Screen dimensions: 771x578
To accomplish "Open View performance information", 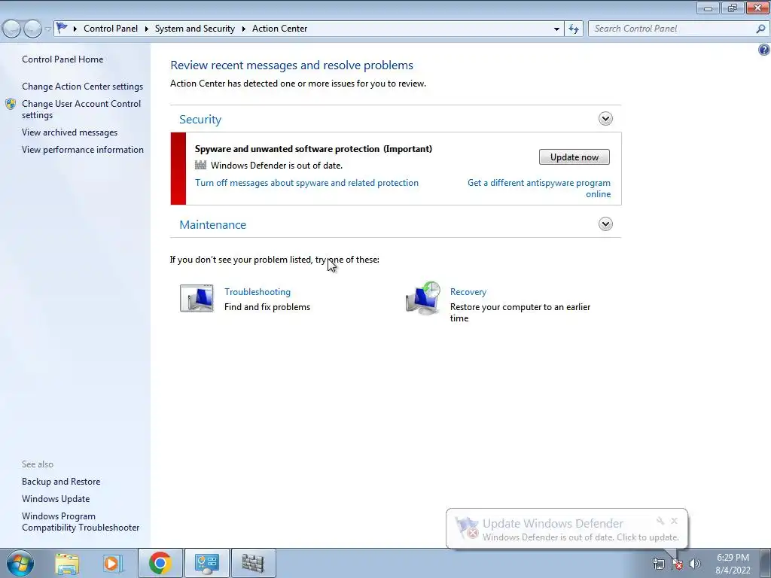I will [83, 150].
